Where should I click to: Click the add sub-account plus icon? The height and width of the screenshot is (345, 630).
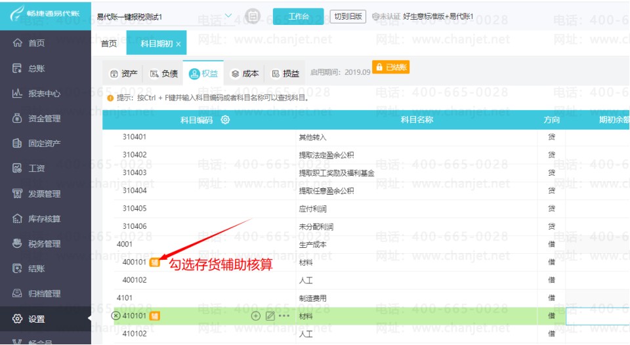[x=256, y=315]
